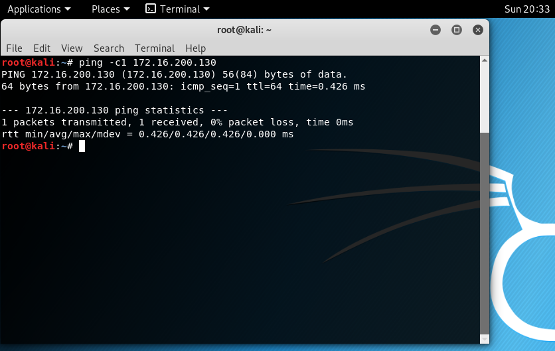This screenshot has height=351, width=555.
Task: Open the View menu
Action: pyautogui.click(x=72, y=48)
